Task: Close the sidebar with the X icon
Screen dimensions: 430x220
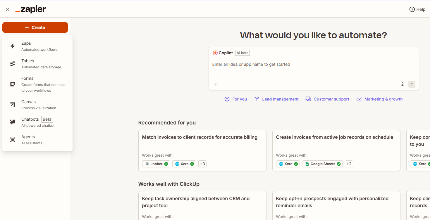Action: (8, 9)
